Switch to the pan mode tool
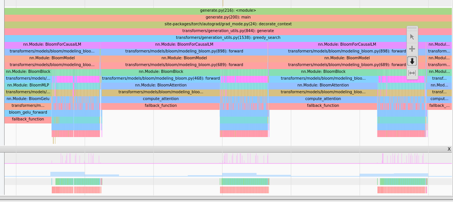Screen dimensions: 453x202 point(412,49)
